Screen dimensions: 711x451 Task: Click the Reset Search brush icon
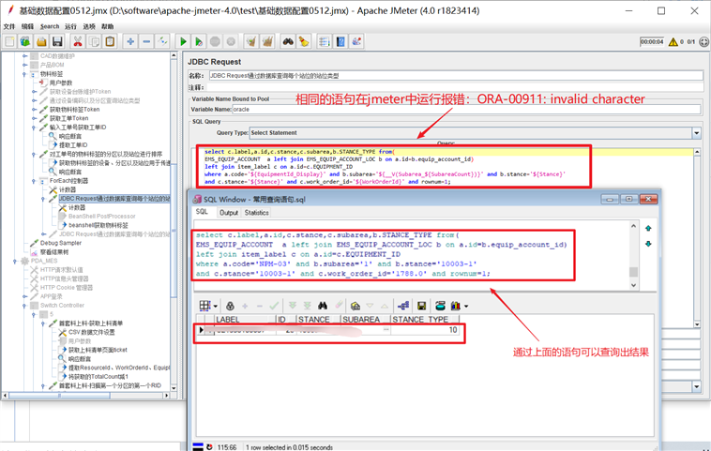pyautogui.click(x=304, y=41)
